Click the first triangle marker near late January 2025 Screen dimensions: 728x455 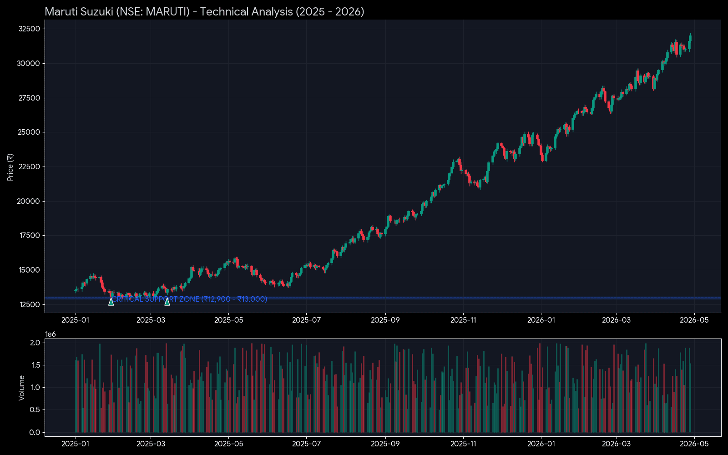pos(111,301)
